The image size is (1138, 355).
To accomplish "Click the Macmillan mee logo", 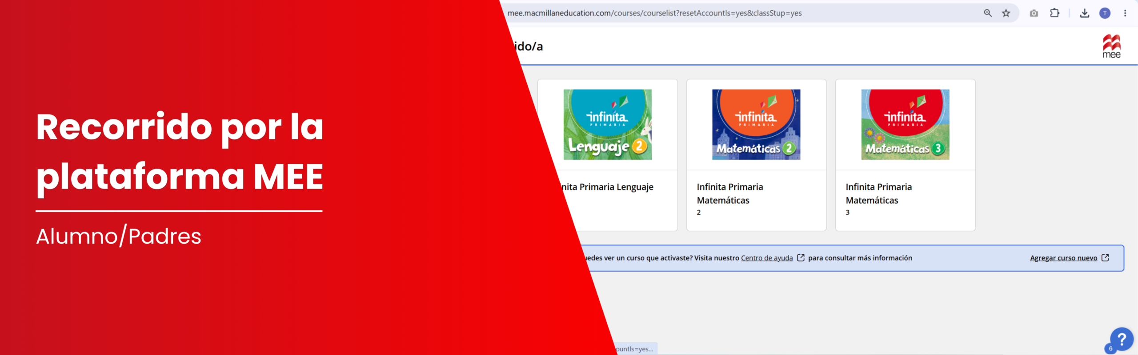I will (x=1112, y=46).
